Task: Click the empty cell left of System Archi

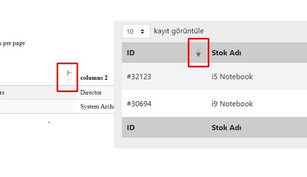Action: click(x=36, y=106)
